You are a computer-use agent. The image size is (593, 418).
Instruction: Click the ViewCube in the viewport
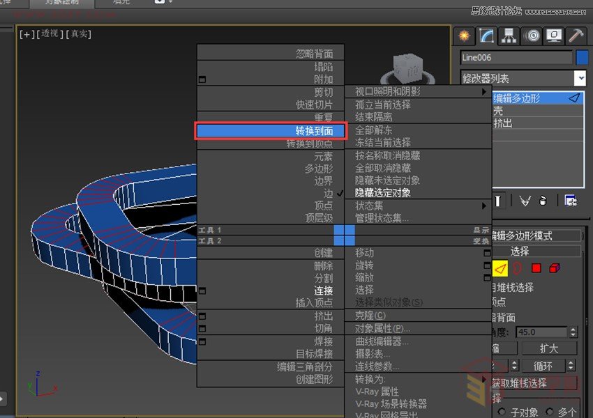click(x=407, y=69)
